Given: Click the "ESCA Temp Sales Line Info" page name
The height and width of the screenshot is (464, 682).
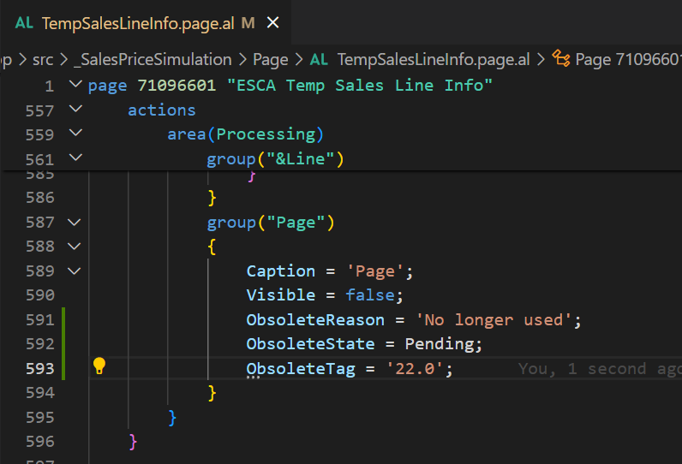Looking at the screenshot, I should [360, 86].
